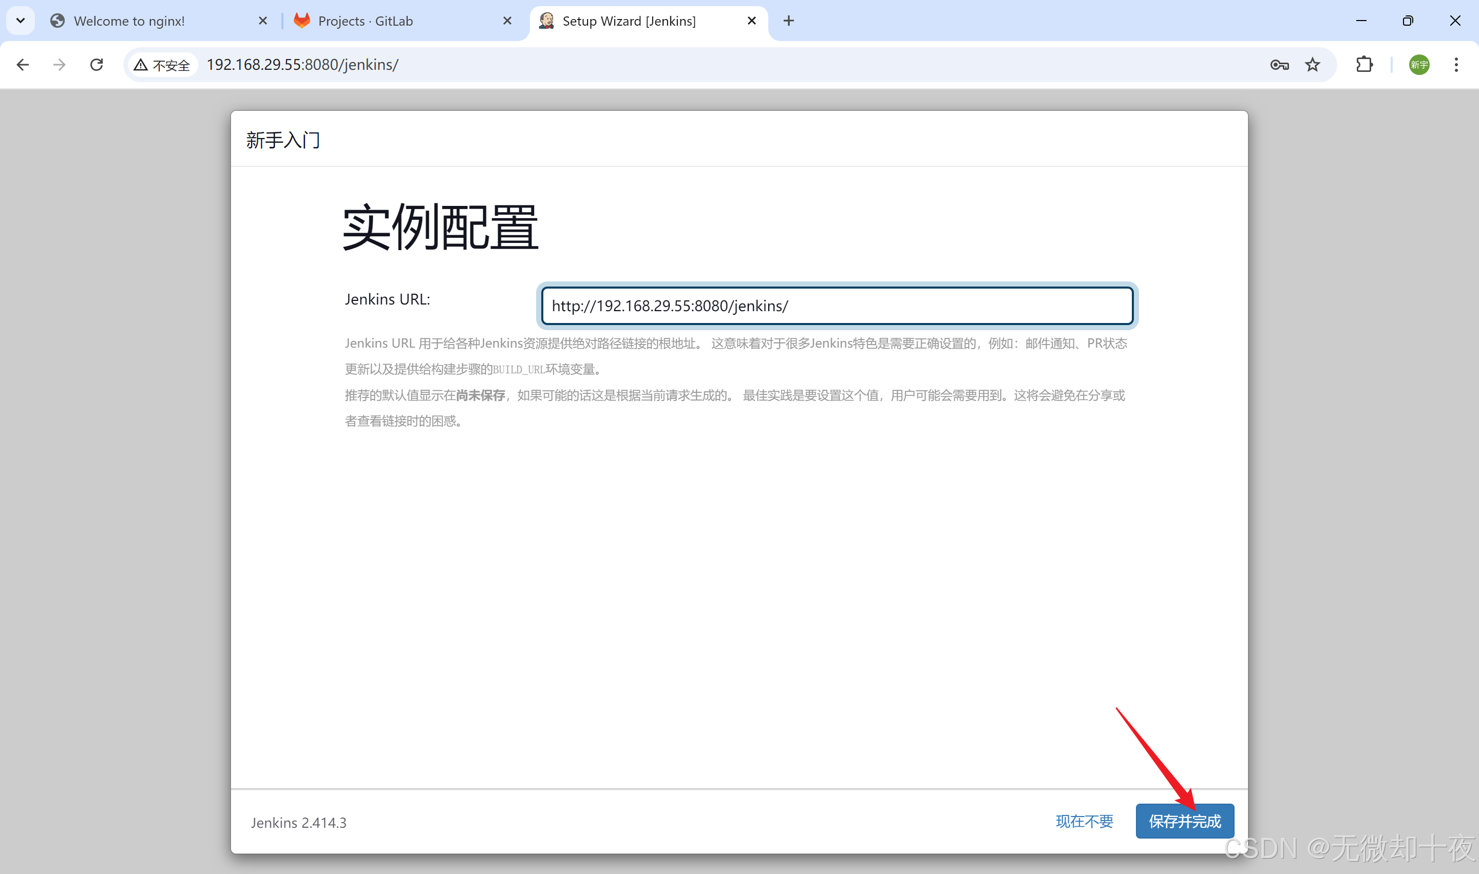Click the forward navigation arrow
Image resolution: width=1479 pixels, height=874 pixels.
coord(59,65)
